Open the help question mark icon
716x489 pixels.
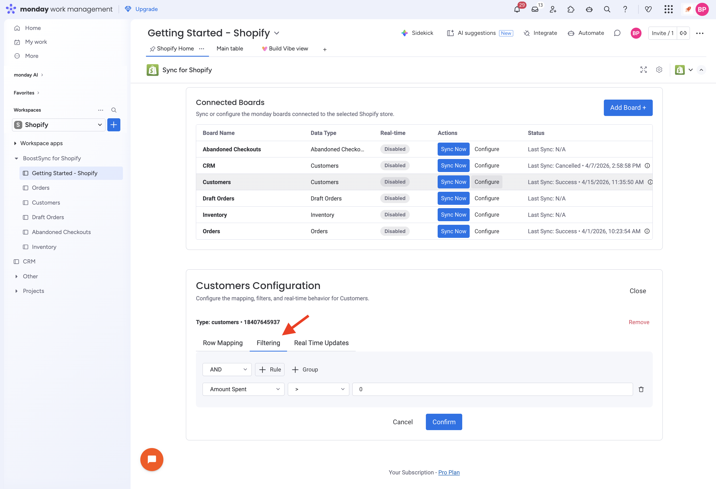click(625, 9)
